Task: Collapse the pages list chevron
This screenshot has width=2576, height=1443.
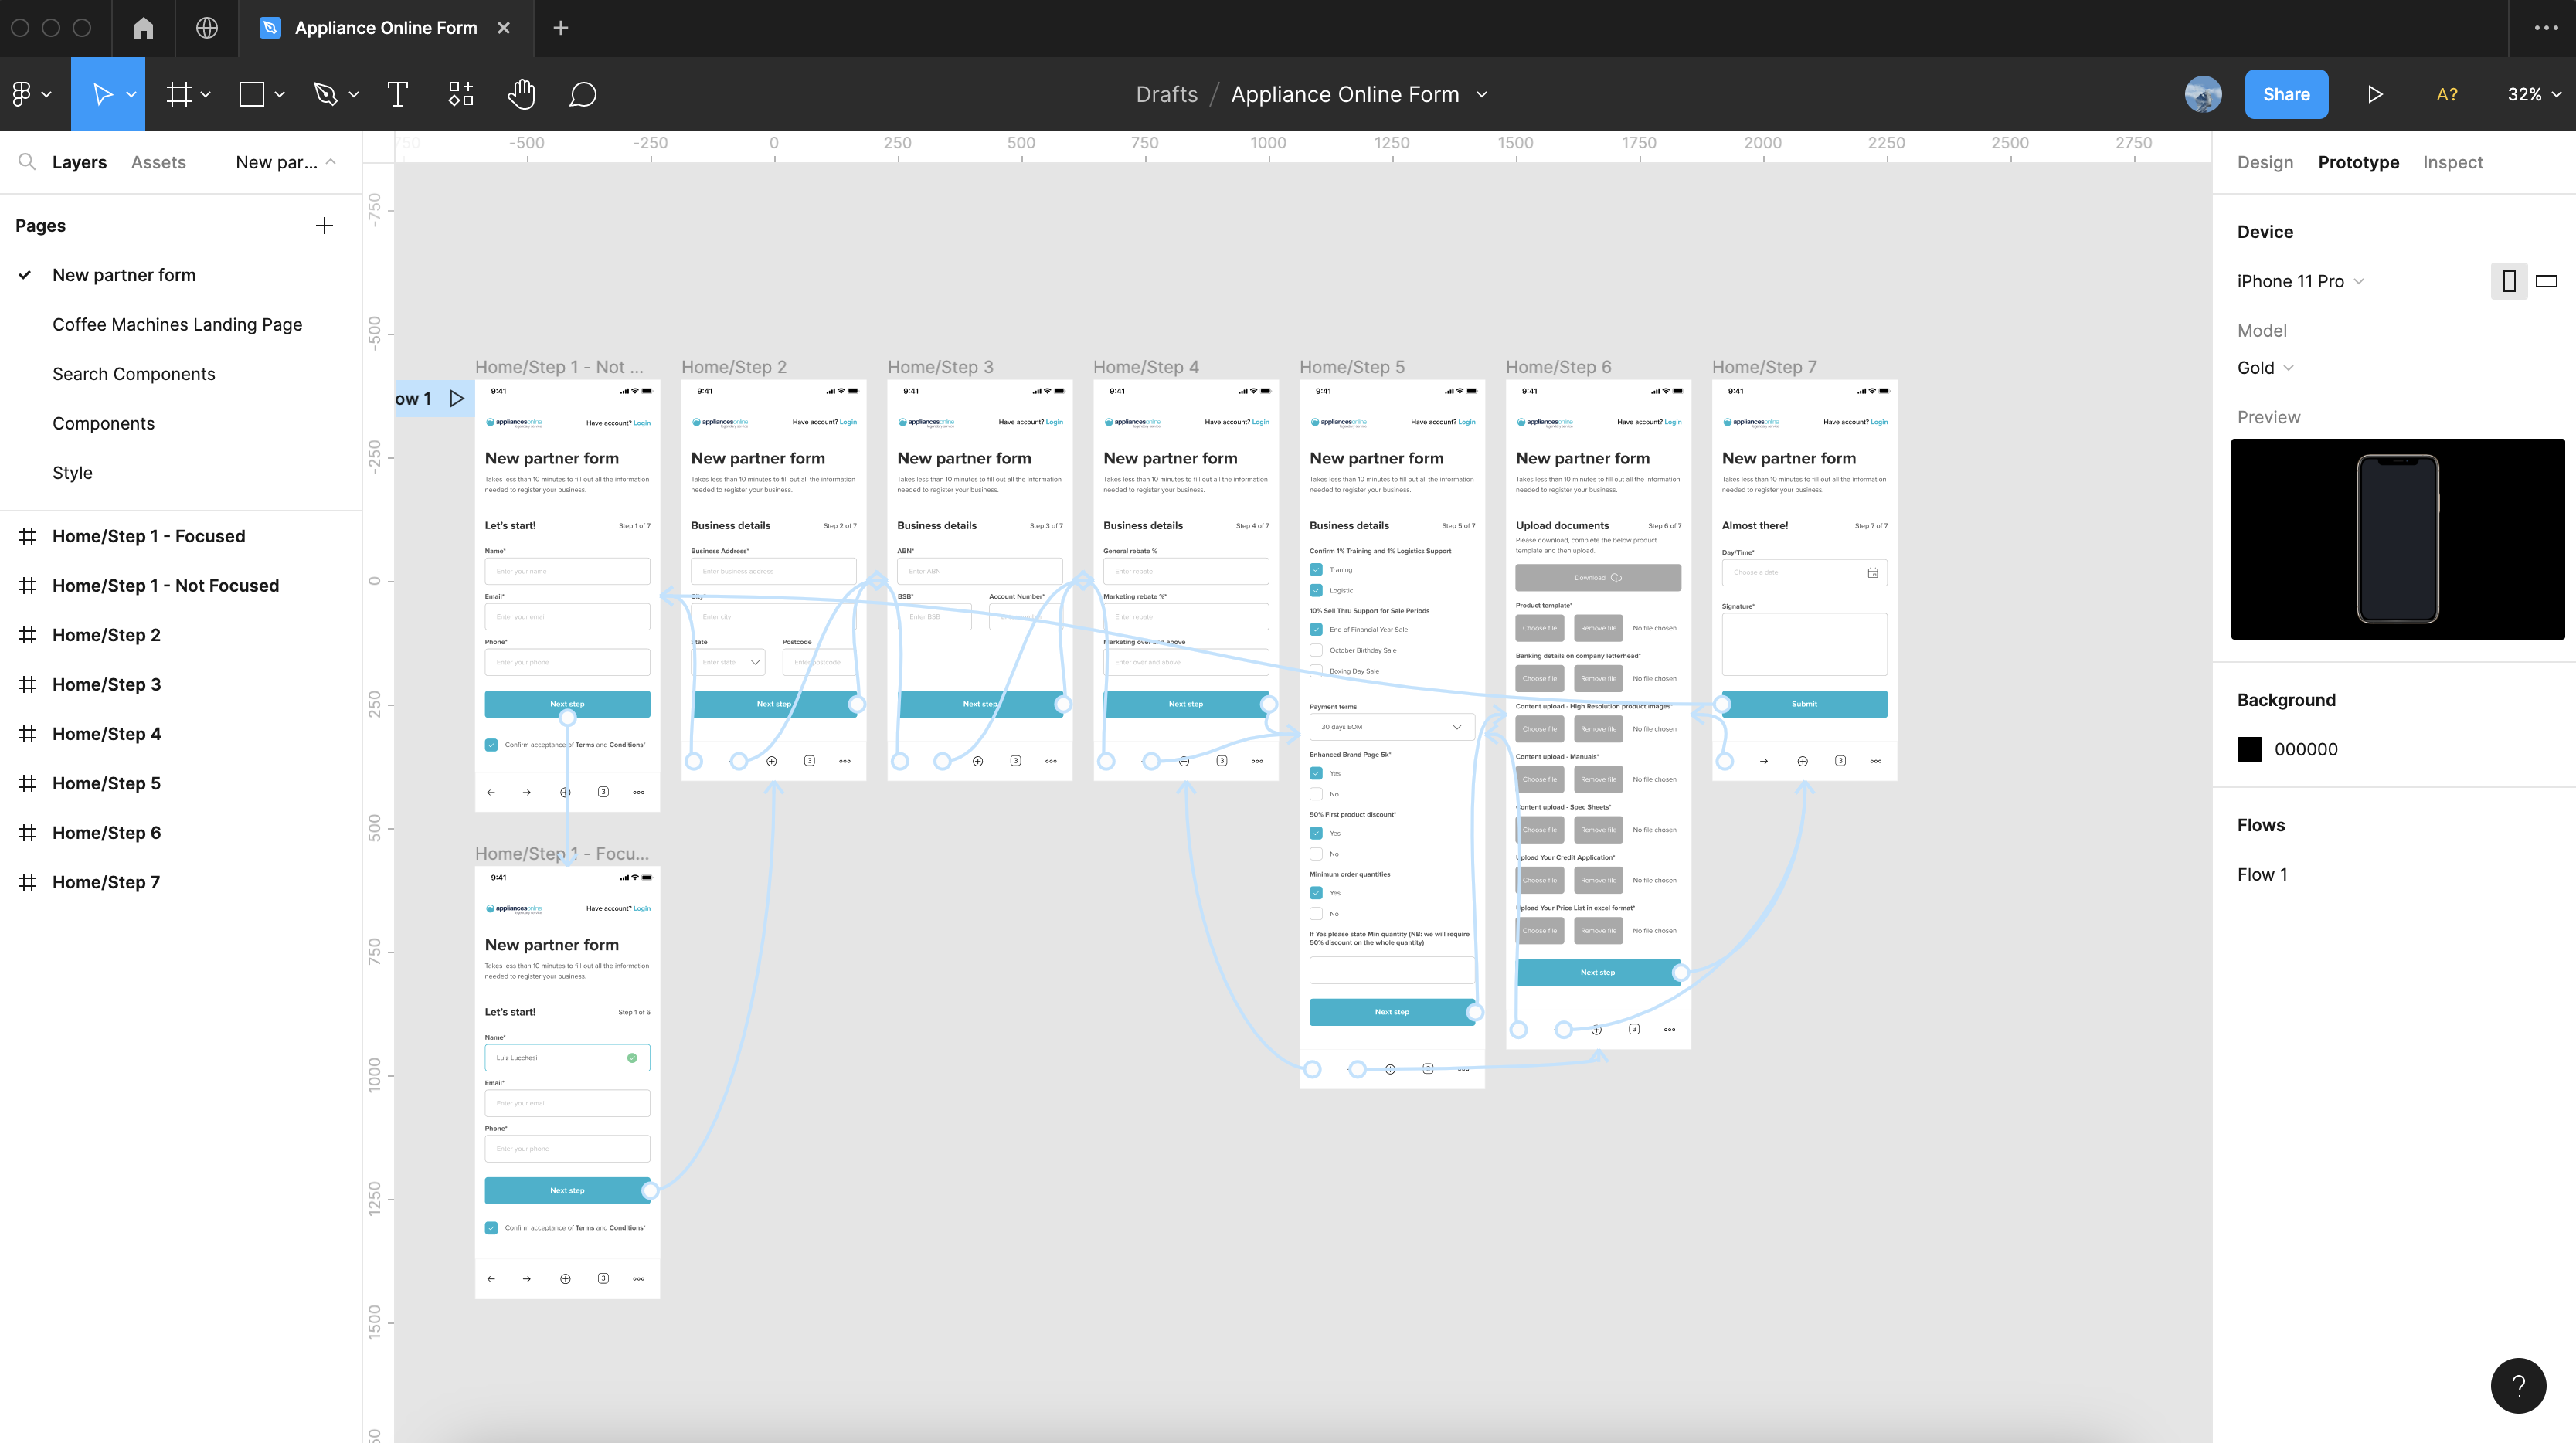Action: (331, 162)
